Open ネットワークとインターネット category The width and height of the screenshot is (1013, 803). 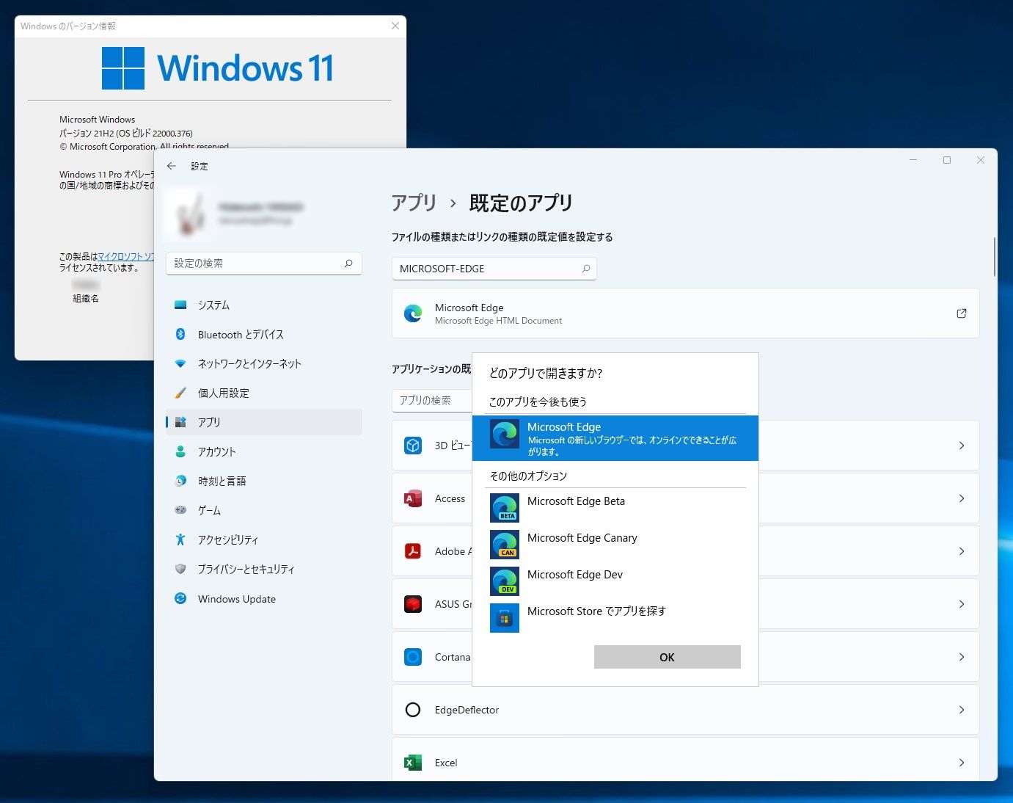(x=264, y=363)
